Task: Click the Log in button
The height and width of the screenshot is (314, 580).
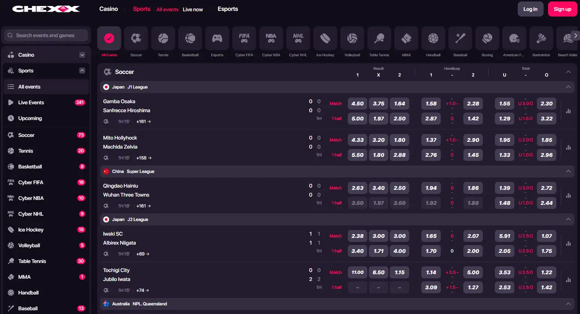Action: [530, 9]
